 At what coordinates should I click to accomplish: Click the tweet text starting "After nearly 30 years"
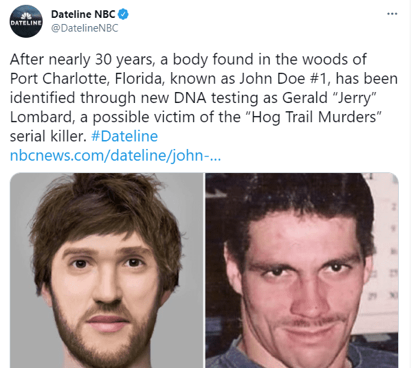[x=204, y=97]
